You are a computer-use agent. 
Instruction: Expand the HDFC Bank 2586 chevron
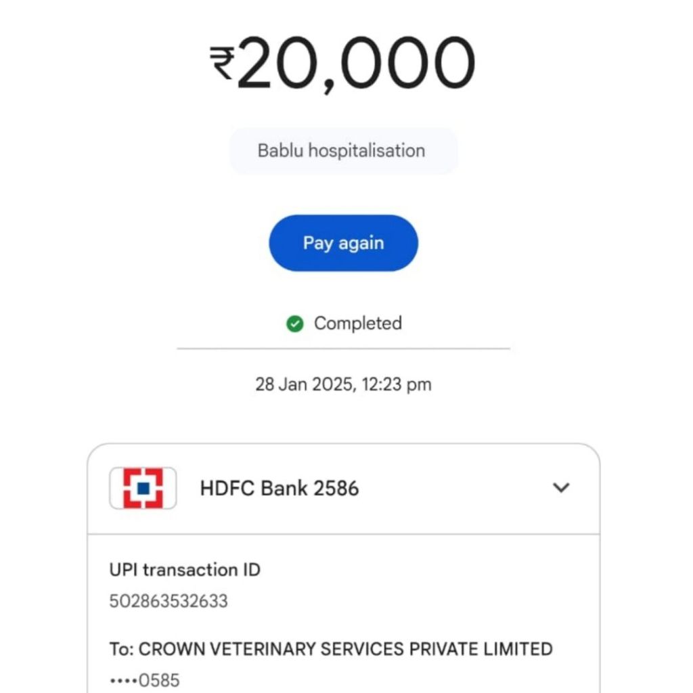tap(561, 488)
